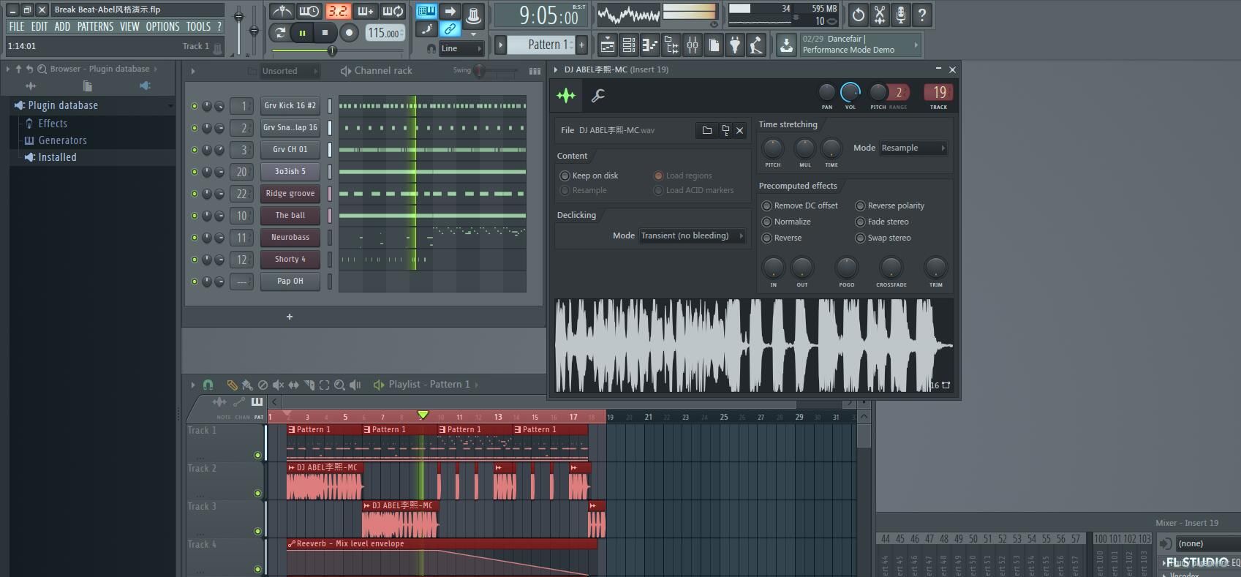Image resolution: width=1241 pixels, height=577 pixels.
Task: Open Time stretching Mode Resample dropdown
Action: click(x=913, y=148)
